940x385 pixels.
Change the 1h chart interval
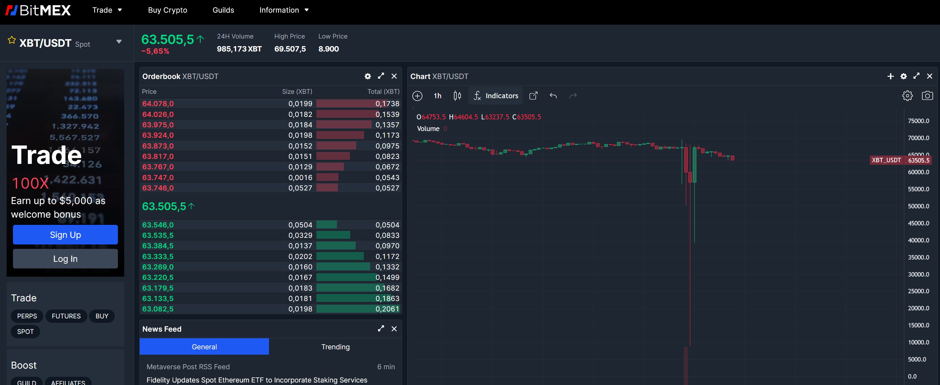tap(437, 96)
